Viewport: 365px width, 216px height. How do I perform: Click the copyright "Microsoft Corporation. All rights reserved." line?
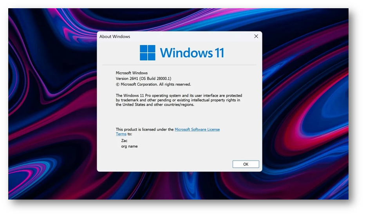(154, 85)
